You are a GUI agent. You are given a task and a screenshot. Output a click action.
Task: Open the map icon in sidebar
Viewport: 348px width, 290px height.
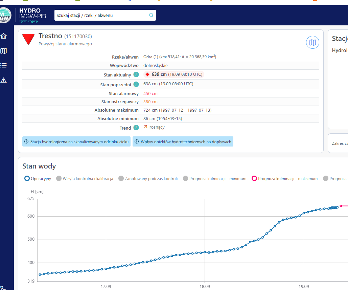[4, 51]
